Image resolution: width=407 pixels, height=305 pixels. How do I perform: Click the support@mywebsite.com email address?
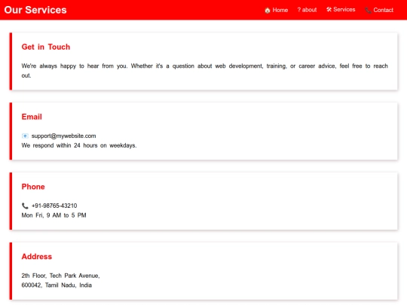[63, 136]
